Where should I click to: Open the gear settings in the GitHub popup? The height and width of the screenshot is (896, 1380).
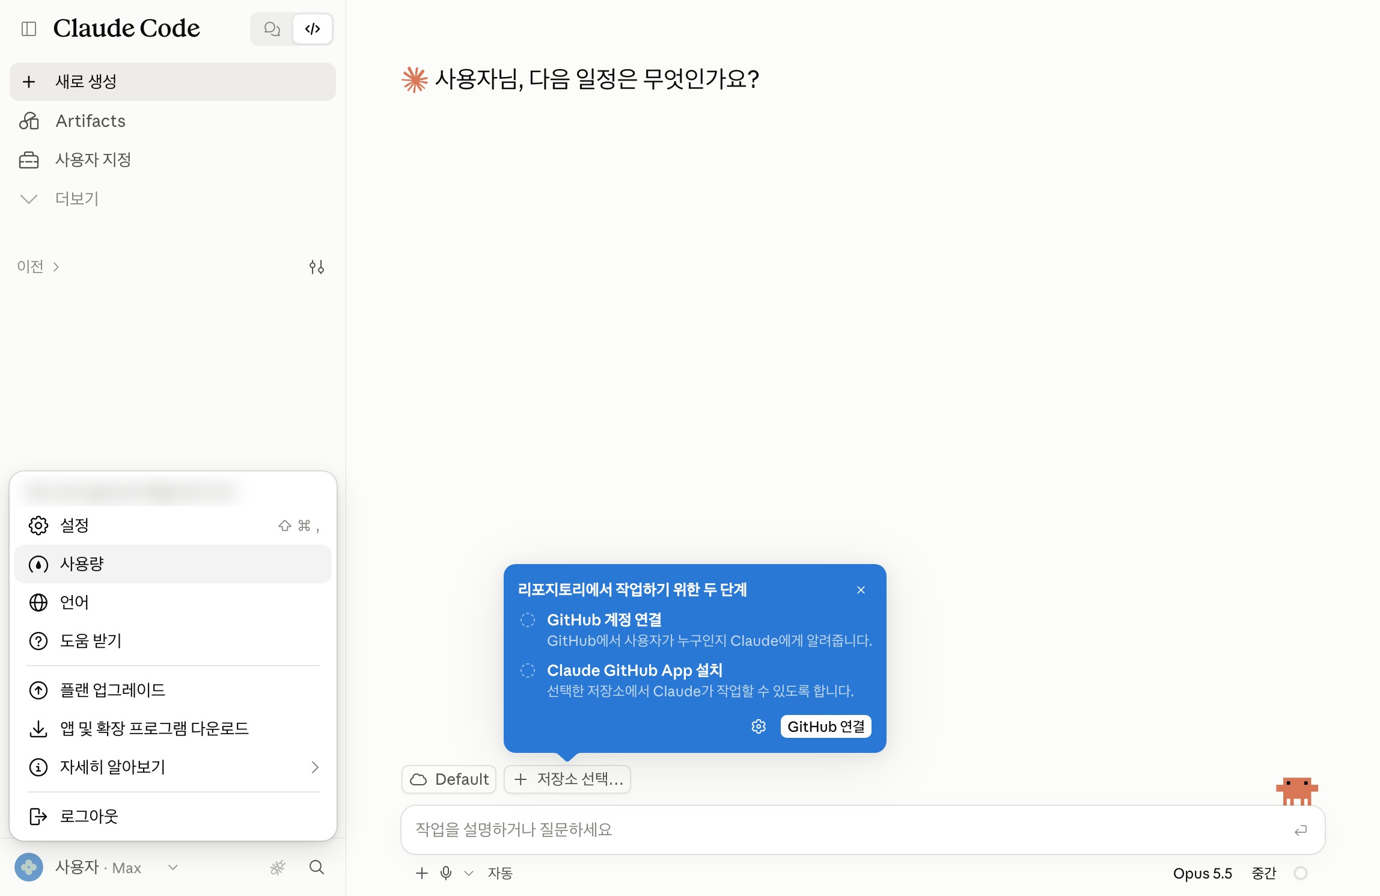tap(759, 726)
